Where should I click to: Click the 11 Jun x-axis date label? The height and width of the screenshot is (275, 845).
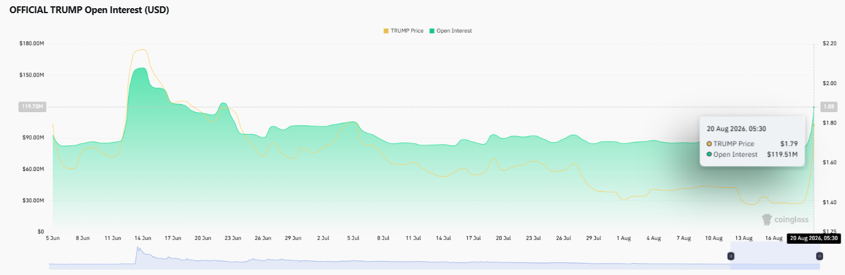(x=113, y=238)
